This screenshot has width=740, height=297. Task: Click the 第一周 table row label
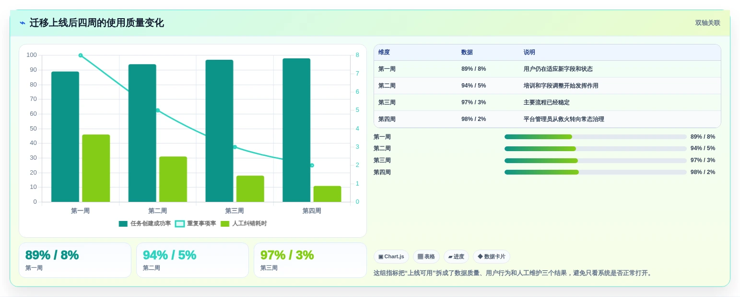387,69
